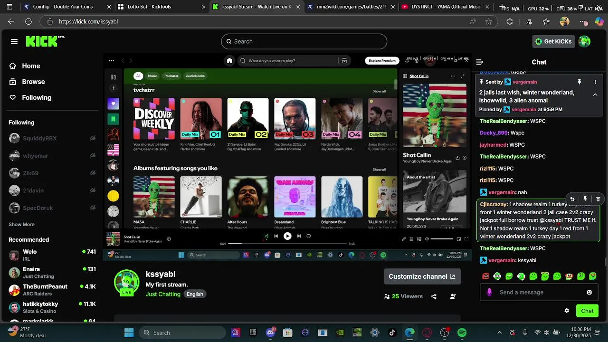
Task: Open the pinned message three-dot options
Action: [595, 82]
